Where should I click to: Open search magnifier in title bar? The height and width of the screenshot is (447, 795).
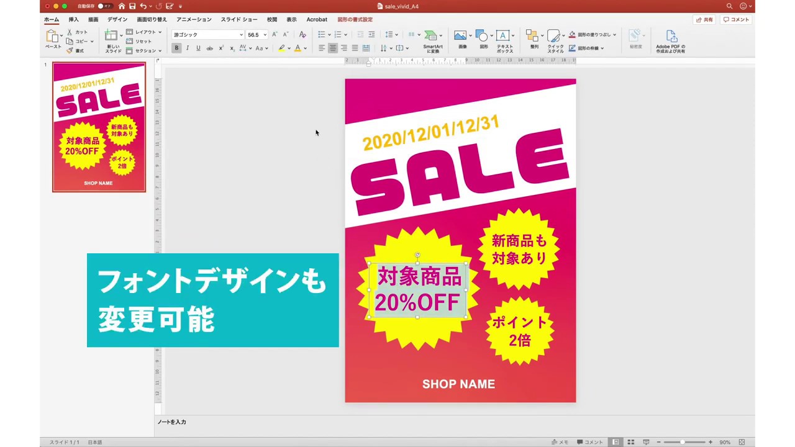pyautogui.click(x=729, y=6)
